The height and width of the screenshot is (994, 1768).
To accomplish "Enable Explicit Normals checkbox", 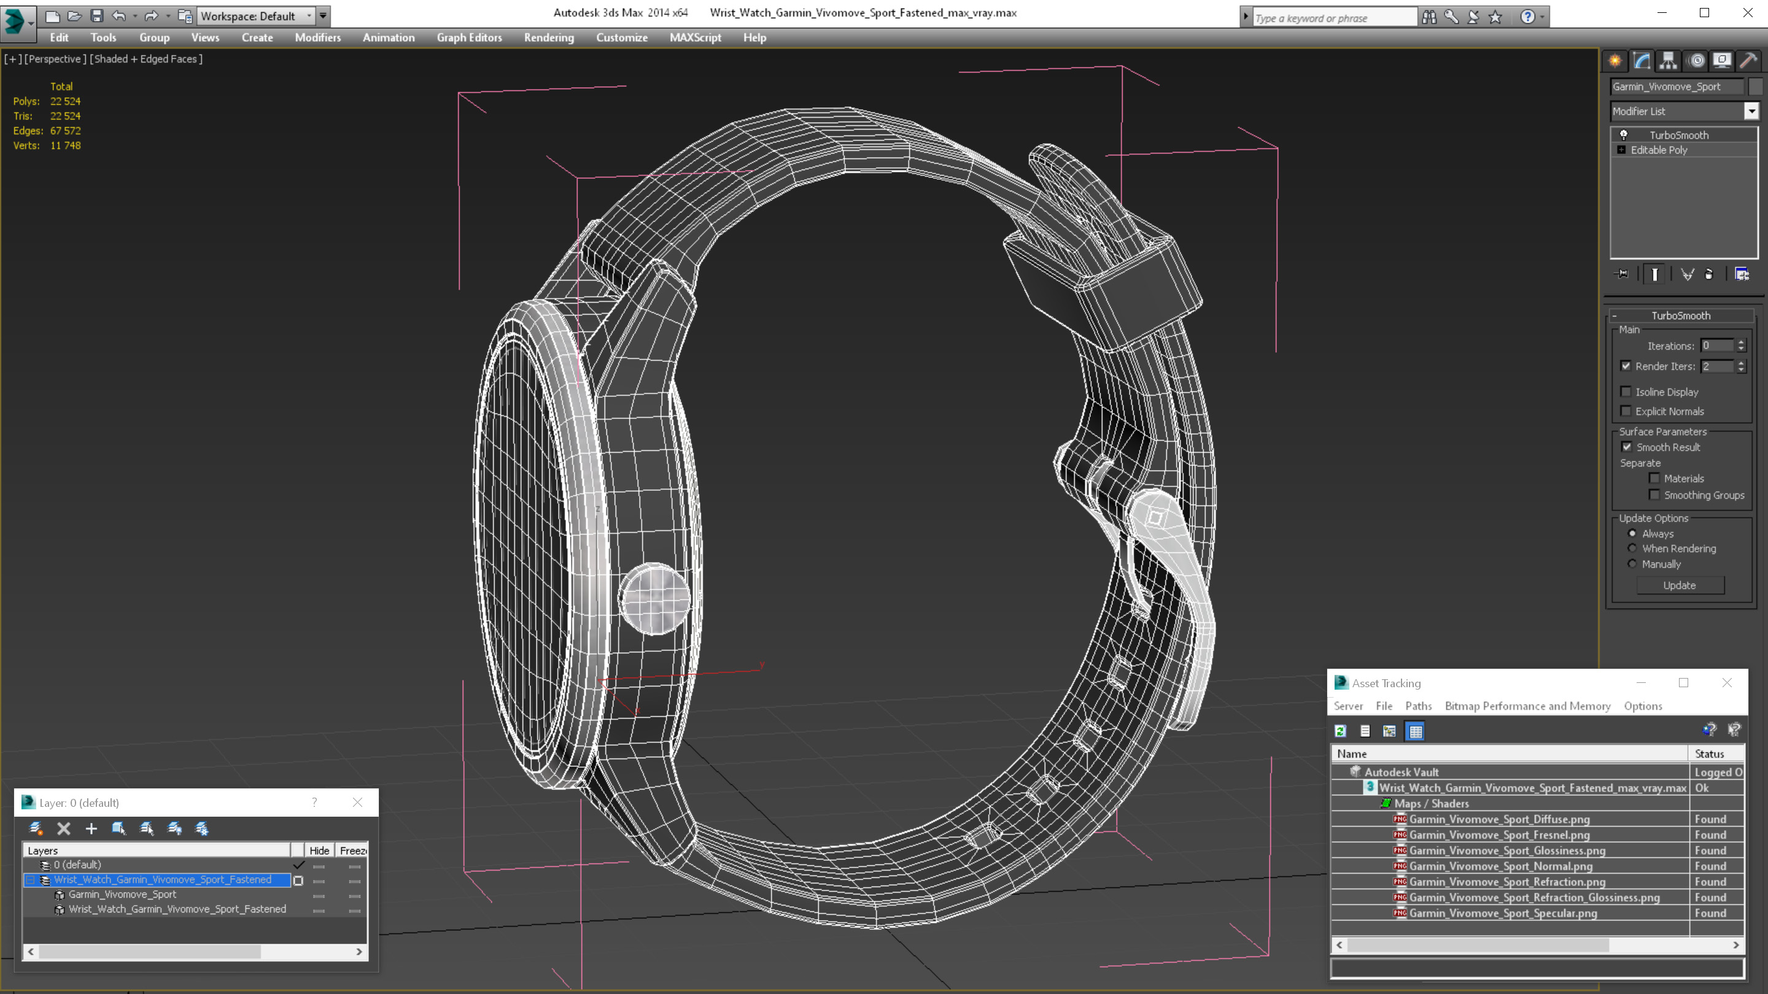I will tap(1626, 411).
